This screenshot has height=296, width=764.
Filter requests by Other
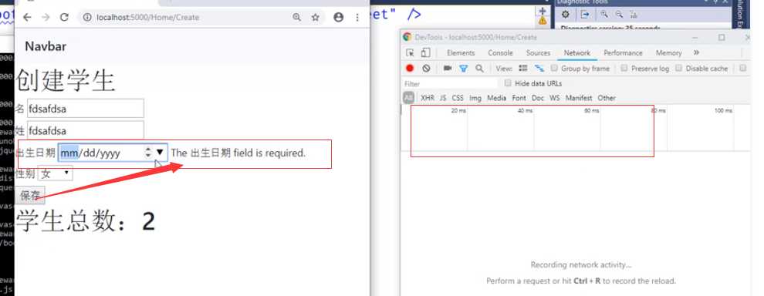click(607, 98)
